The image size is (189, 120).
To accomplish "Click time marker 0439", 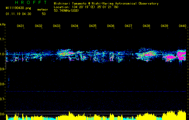I will click(x=165, y=26).
